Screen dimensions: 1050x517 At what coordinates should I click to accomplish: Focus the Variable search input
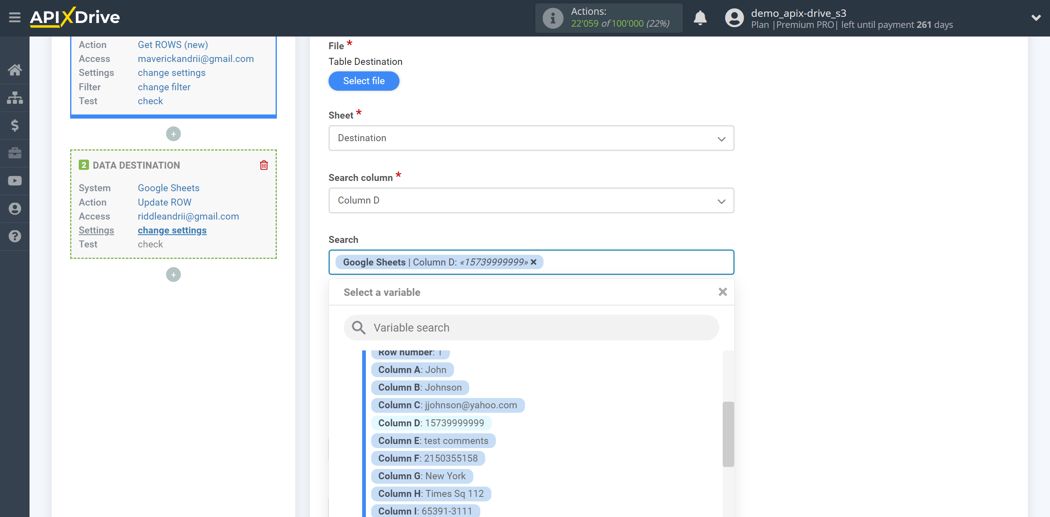pos(531,327)
